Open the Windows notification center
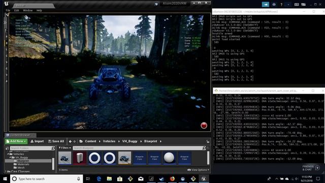The image size is (325, 183). [x=318, y=178]
